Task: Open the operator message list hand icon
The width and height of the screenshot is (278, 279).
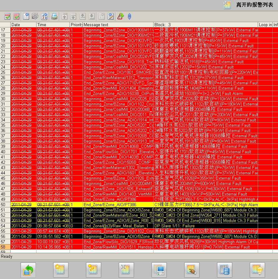Action: [x=192, y=270]
